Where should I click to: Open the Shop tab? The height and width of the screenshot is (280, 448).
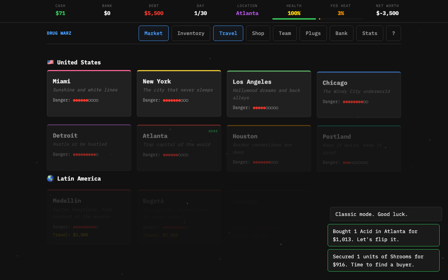[258, 33]
